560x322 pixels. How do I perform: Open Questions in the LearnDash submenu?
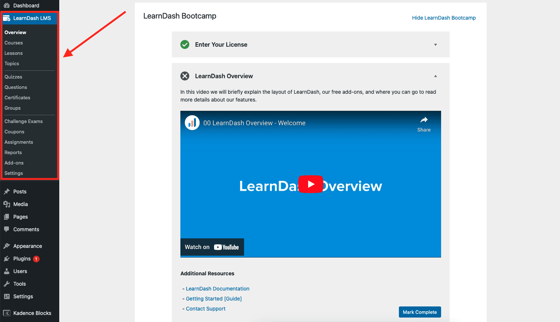pos(16,87)
